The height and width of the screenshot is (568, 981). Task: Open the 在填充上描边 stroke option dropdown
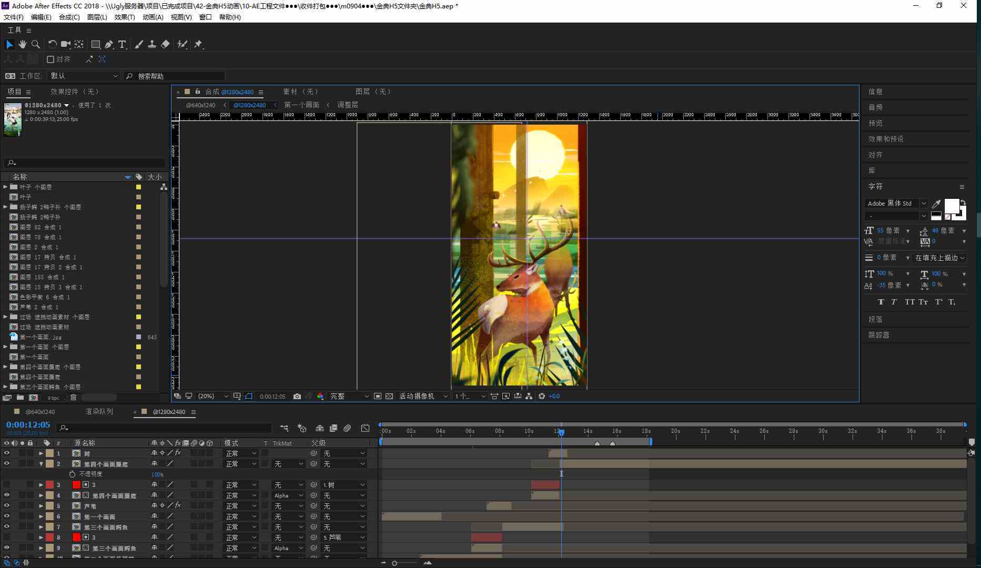(x=940, y=258)
